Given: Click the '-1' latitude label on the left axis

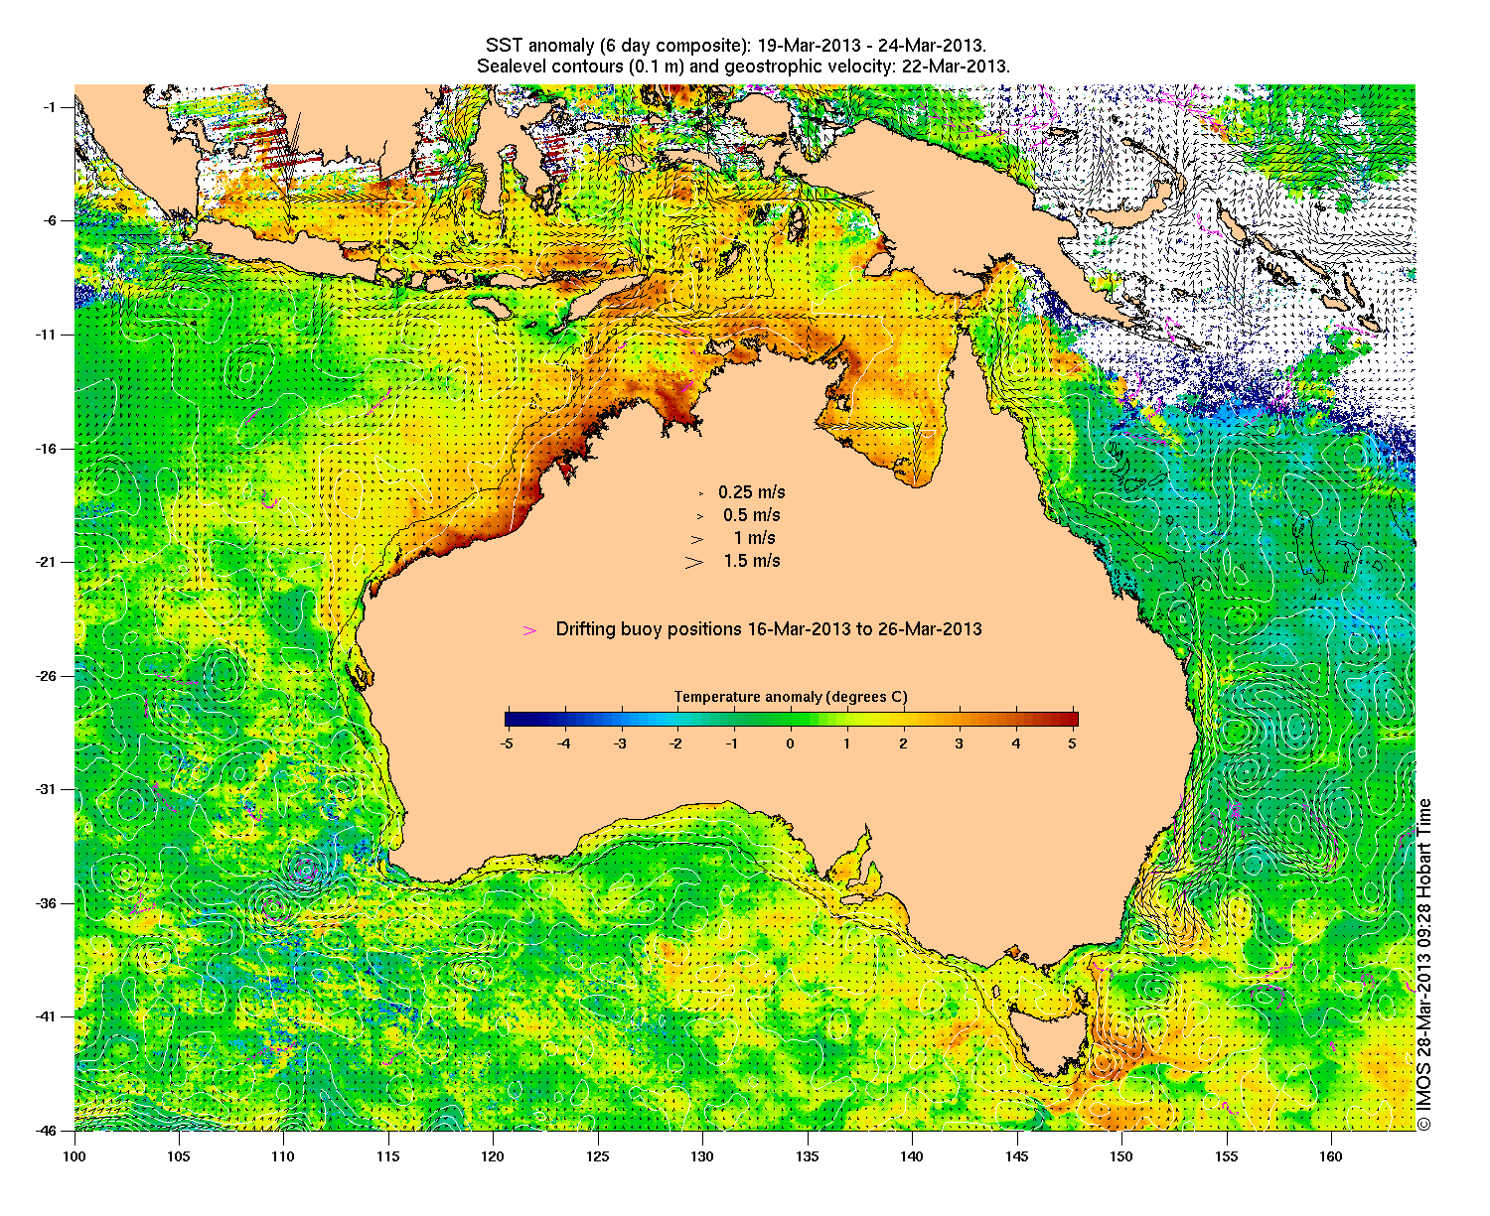Looking at the screenshot, I should (x=51, y=107).
